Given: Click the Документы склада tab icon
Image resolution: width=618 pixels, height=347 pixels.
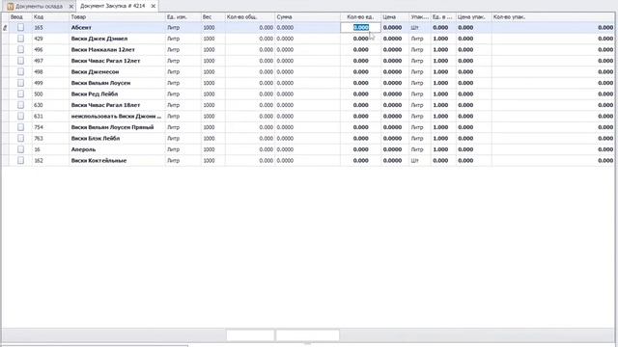Looking at the screenshot, I should pyautogui.click(x=11, y=7).
